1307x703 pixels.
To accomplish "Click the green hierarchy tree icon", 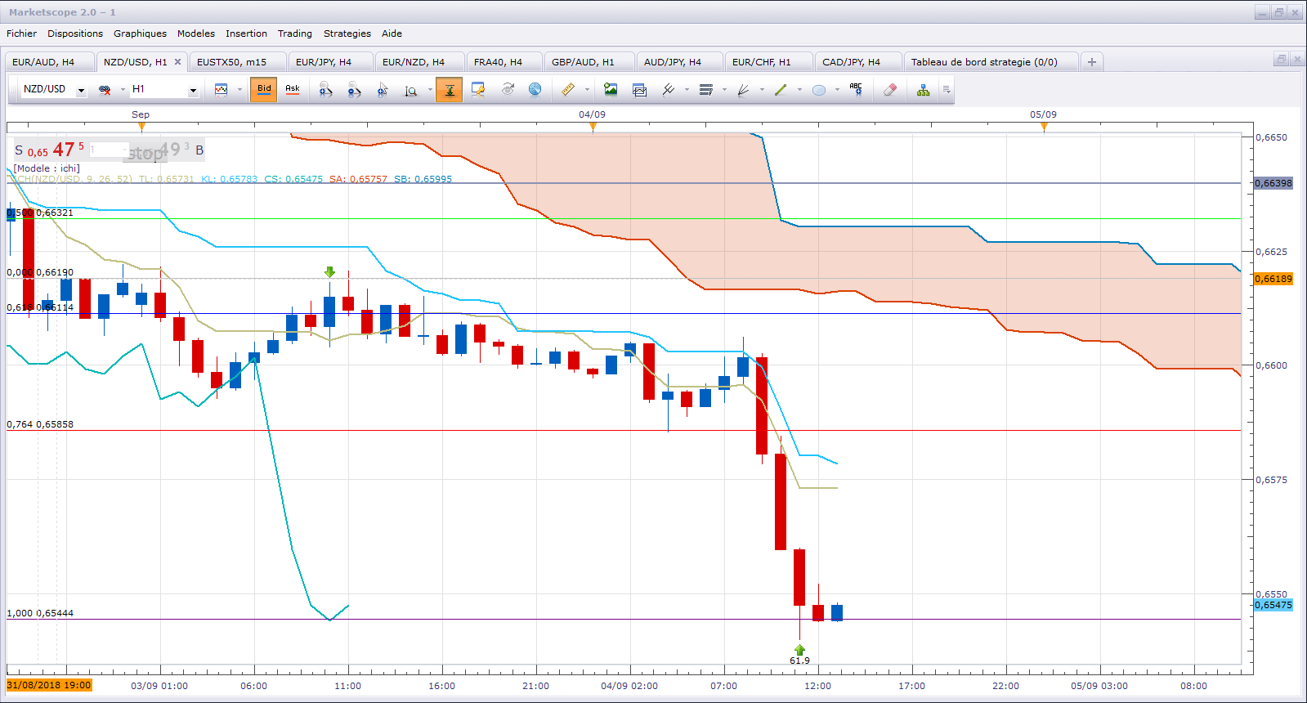I will pos(923,90).
